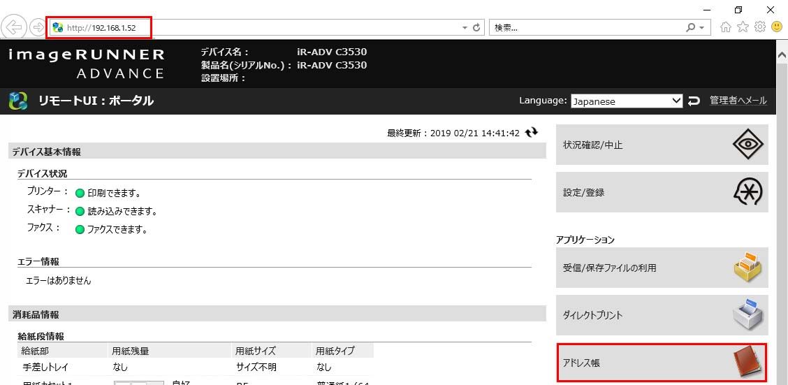This screenshot has height=385, width=788.
Task: Click the green printer status indicator
Action: (80, 194)
